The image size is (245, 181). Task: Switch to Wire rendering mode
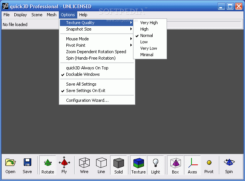[84, 165]
